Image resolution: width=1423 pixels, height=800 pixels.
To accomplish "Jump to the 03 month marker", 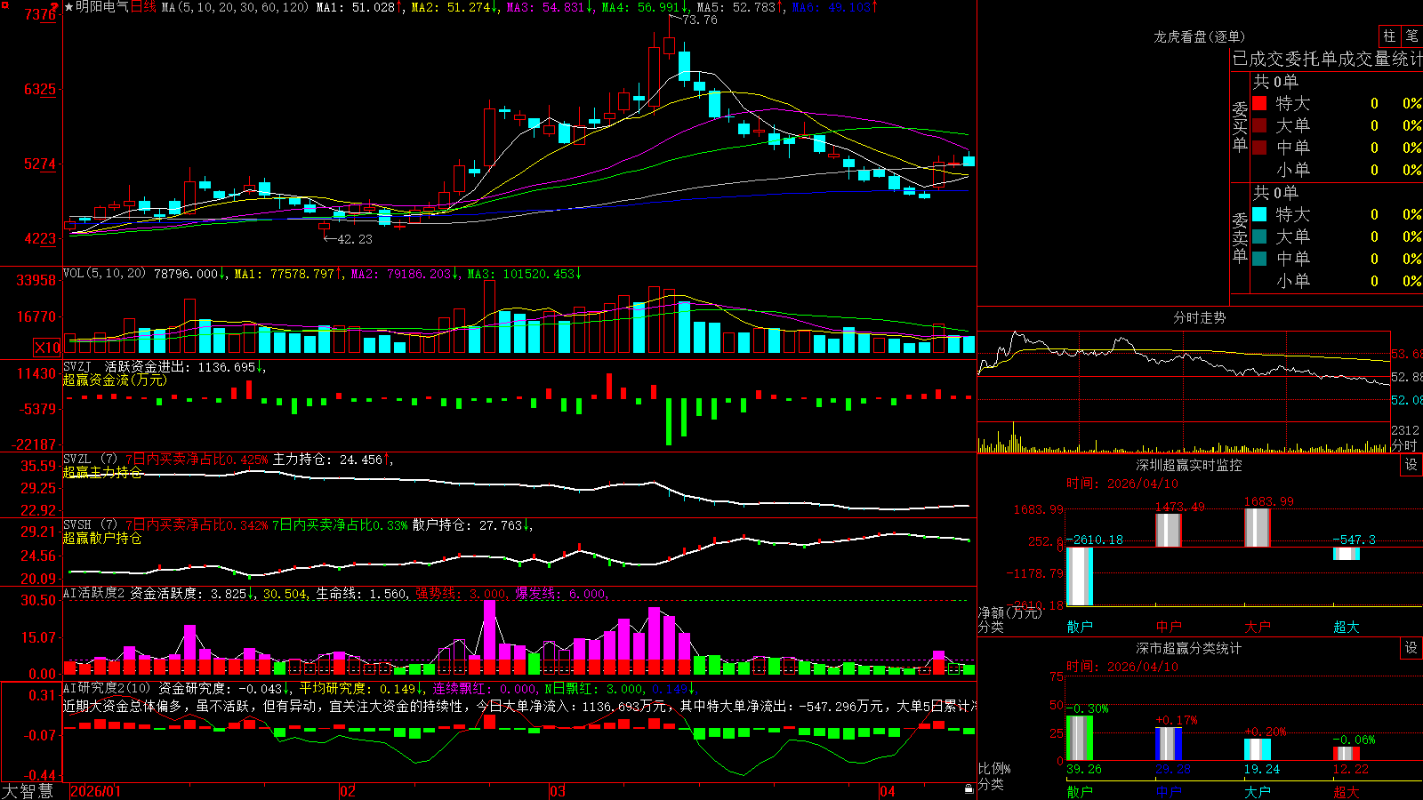I will 558,791.
